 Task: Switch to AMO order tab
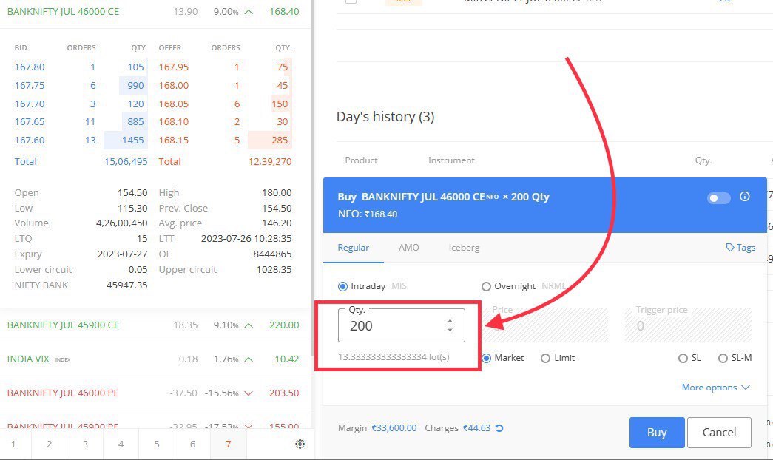408,248
